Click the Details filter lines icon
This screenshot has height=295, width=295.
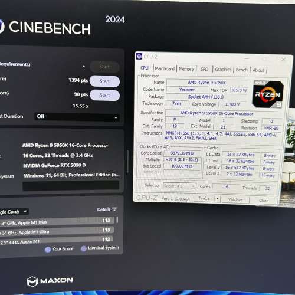114,209
